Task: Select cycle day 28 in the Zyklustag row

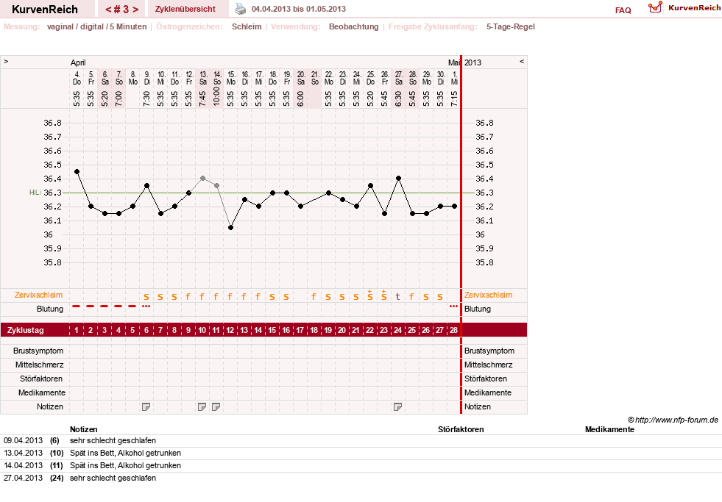Action: point(454,330)
